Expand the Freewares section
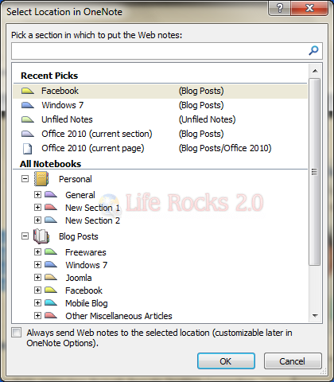The width and height of the screenshot is (334, 382). (x=37, y=251)
